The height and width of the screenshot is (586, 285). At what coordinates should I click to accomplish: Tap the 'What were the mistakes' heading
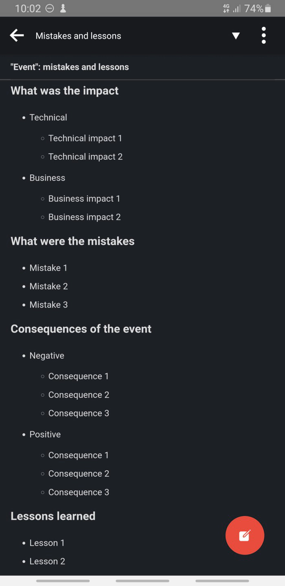click(x=72, y=241)
